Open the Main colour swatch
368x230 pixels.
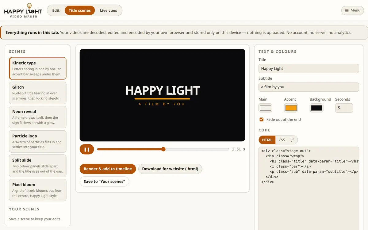coord(266,108)
